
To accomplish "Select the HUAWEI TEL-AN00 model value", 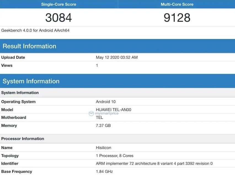I will pos(113,110).
